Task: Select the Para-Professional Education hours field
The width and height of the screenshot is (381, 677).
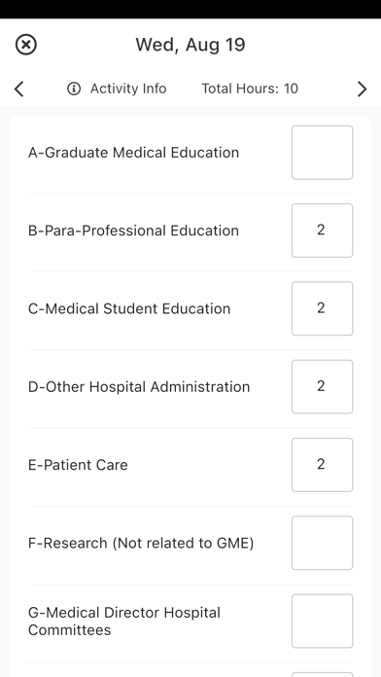Action: (x=323, y=231)
